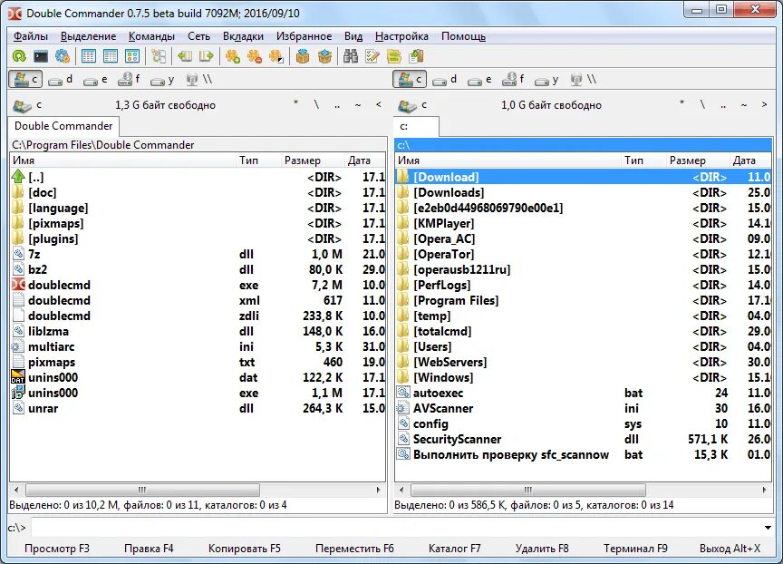
Task: Click the green Refresh toolbar icon
Action: pos(19,56)
